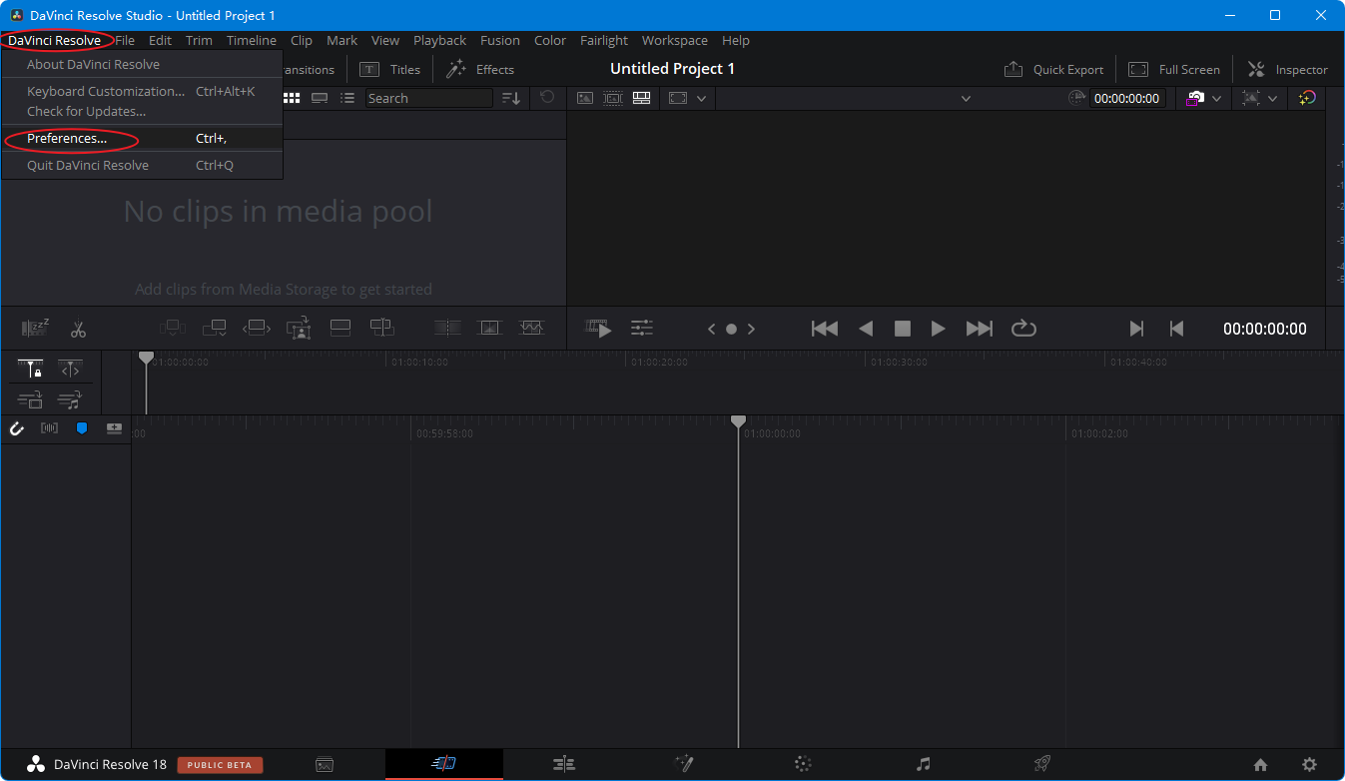The width and height of the screenshot is (1345, 781).
Task: Select source clip viewer mode icon
Action: 585,98
